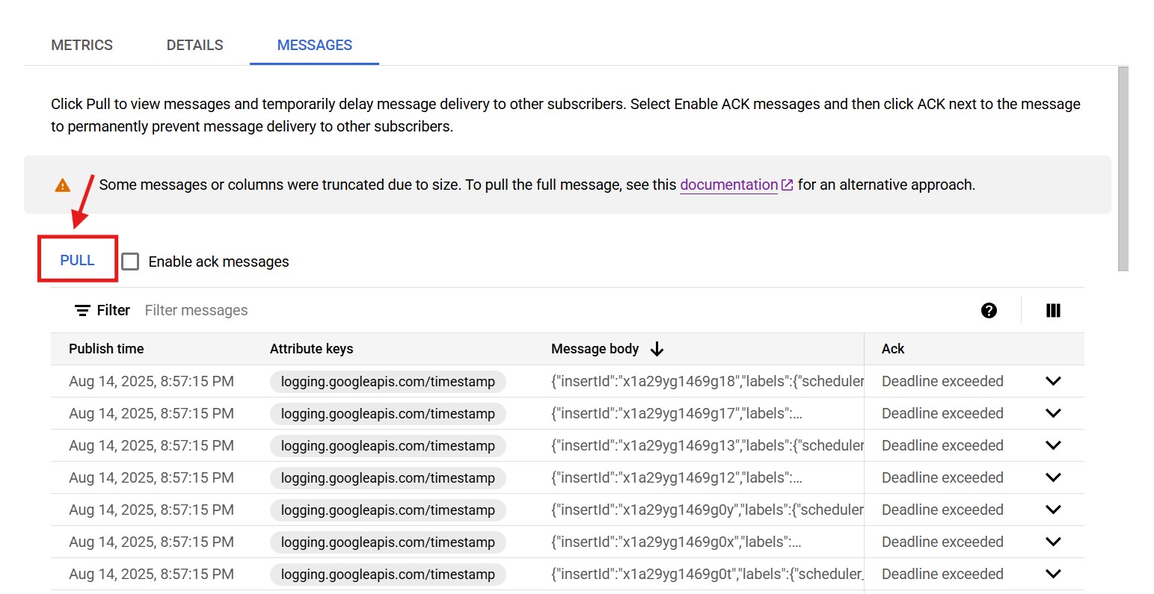Enable the ack messages checkbox

click(x=130, y=262)
